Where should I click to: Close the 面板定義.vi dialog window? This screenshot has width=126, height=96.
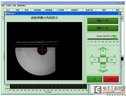pyautogui.click(x=119, y=13)
